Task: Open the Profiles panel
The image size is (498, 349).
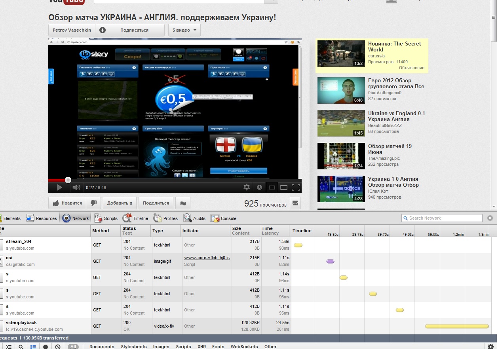Action: [x=165, y=218]
